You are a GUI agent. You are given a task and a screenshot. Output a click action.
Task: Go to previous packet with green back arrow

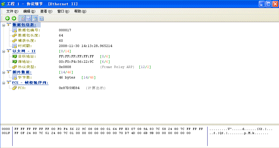coord(8,18)
